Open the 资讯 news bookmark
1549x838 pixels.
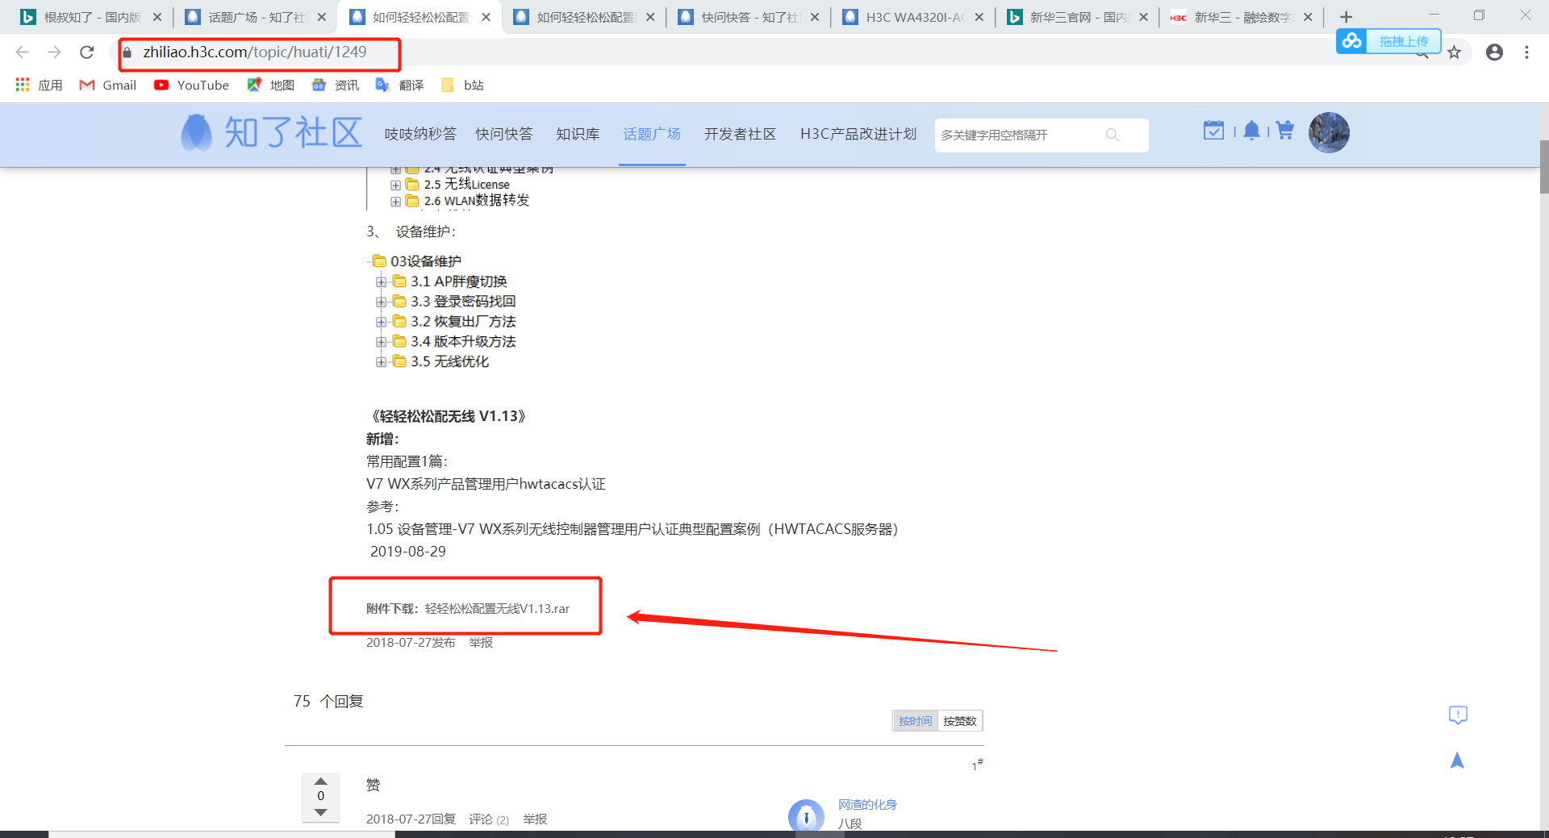click(336, 85)
